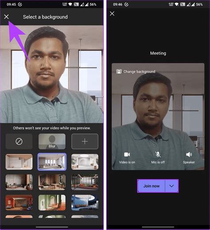This screenshot has height=230, width=210.
Task: Add a custom background with plus
Action: pos(85,141)
